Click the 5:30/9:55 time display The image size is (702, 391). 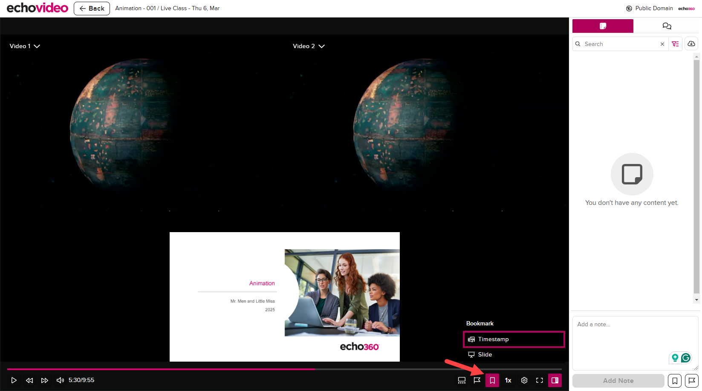(81, 380)
